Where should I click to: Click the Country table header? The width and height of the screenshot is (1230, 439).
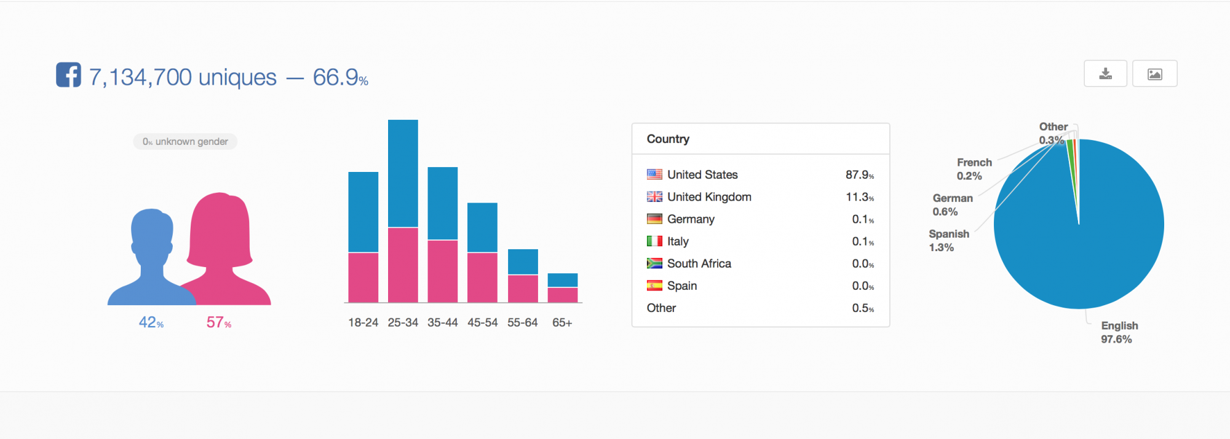click(668, 139)
